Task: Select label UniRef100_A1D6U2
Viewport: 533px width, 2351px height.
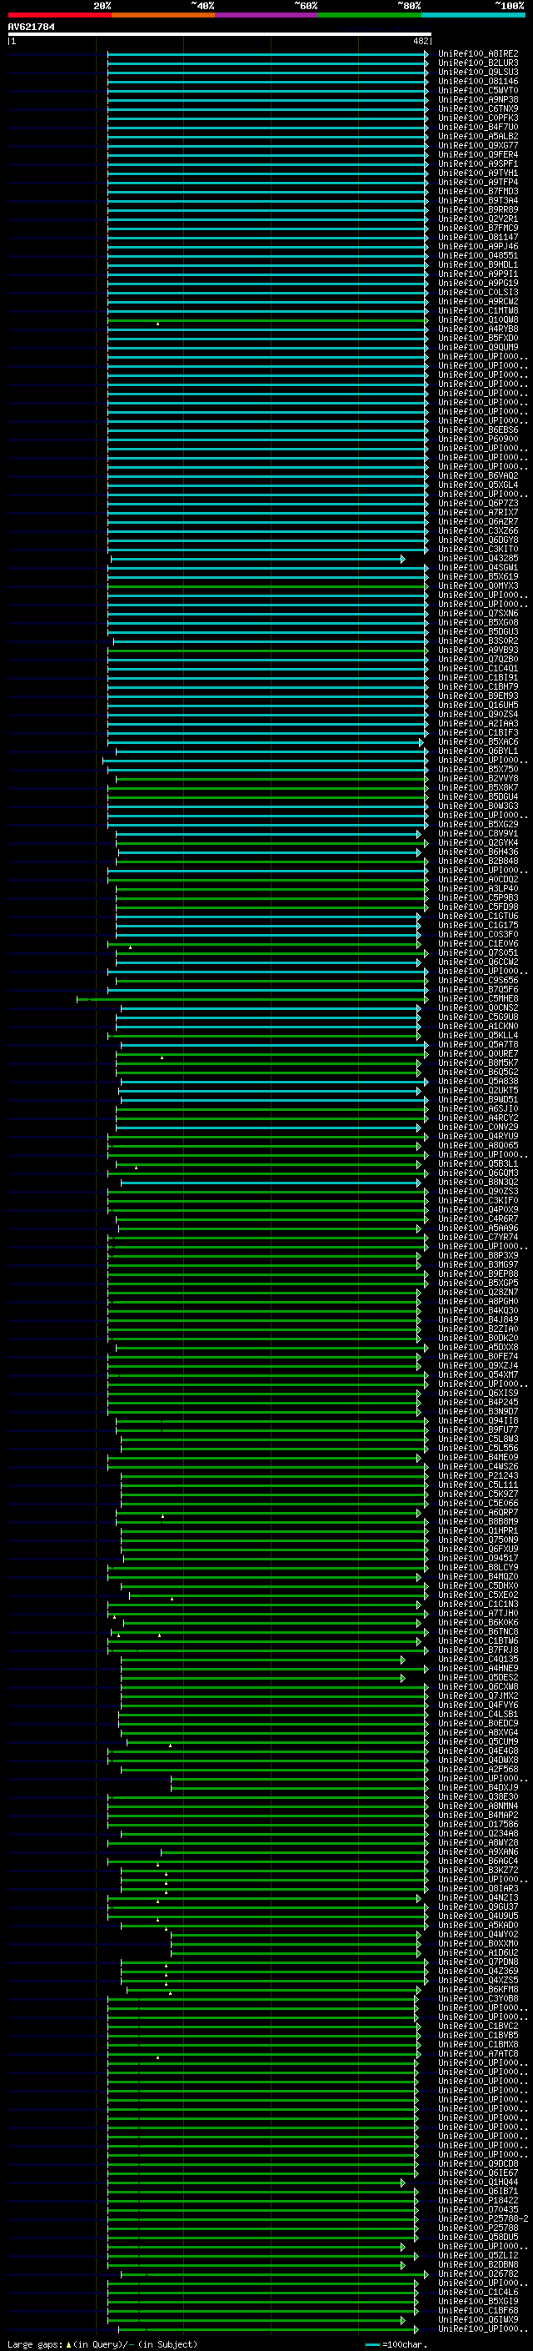Action: 478,1953
